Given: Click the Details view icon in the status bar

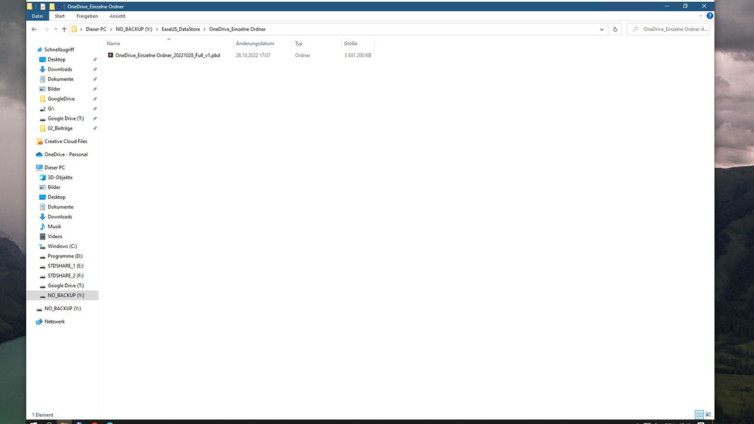Looking at the screenshot, I should pos(699,415).
